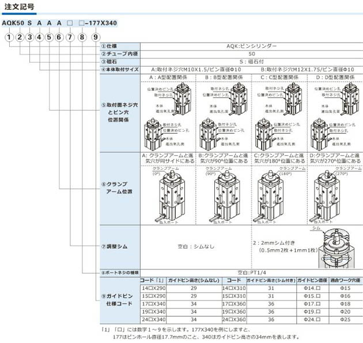
Task: Click the circled number 3 marker
Action: (29, 37)
